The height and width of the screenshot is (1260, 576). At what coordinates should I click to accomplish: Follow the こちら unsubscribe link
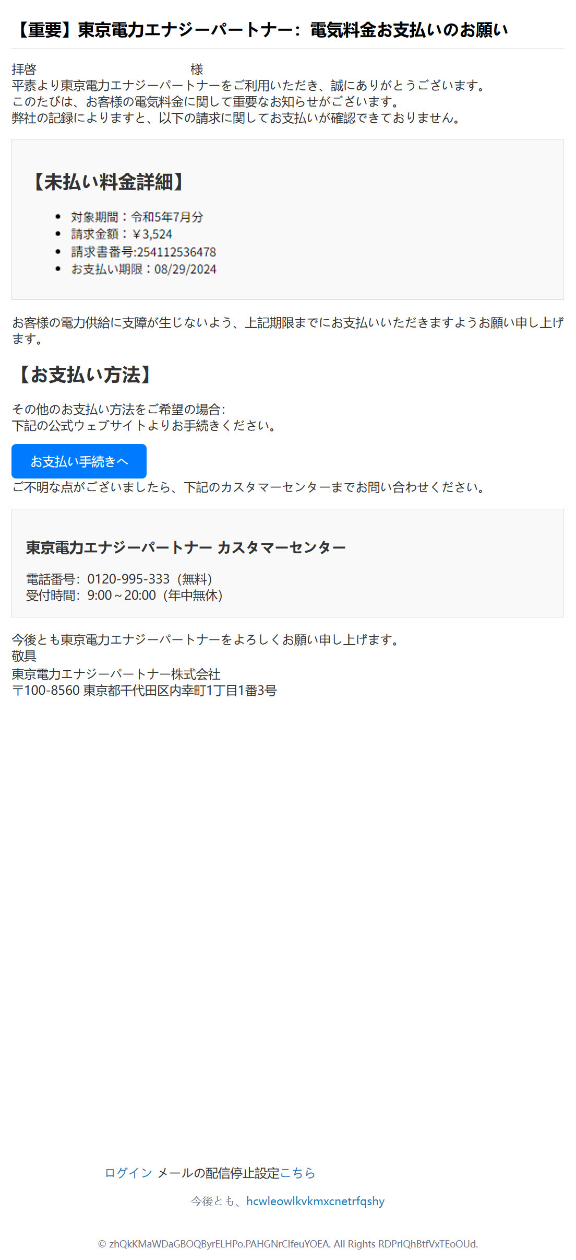point(298,1173)
